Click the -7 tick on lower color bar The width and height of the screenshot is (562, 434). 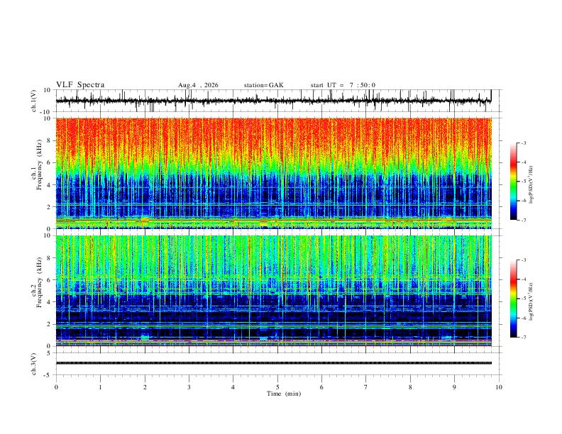524,338
